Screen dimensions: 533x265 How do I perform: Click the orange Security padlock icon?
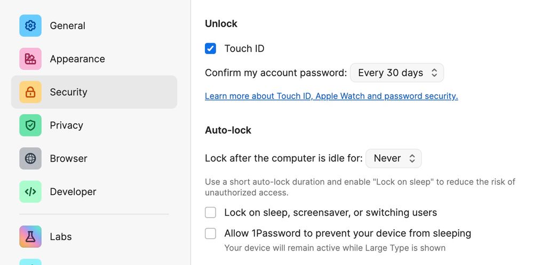tap(30, 92)
